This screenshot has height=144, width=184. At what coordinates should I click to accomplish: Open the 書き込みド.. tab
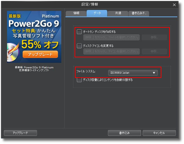pos(139,13)
